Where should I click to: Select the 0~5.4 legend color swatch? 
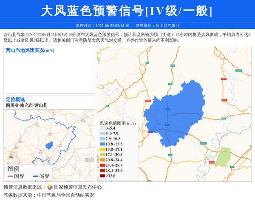102,128
